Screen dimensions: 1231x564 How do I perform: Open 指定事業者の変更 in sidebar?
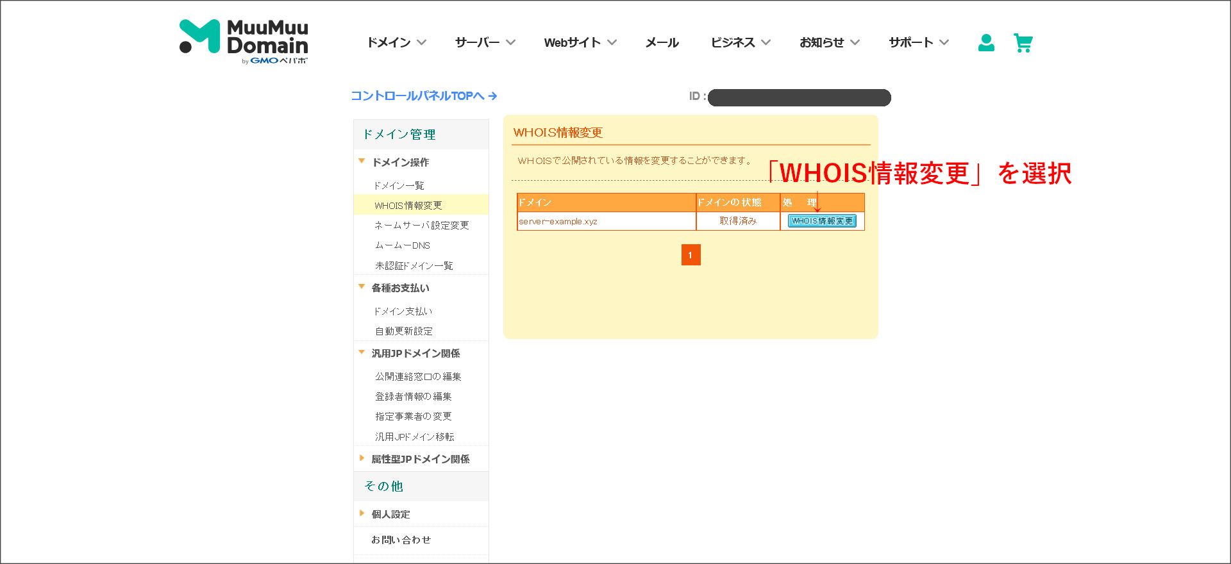point(414,416)
